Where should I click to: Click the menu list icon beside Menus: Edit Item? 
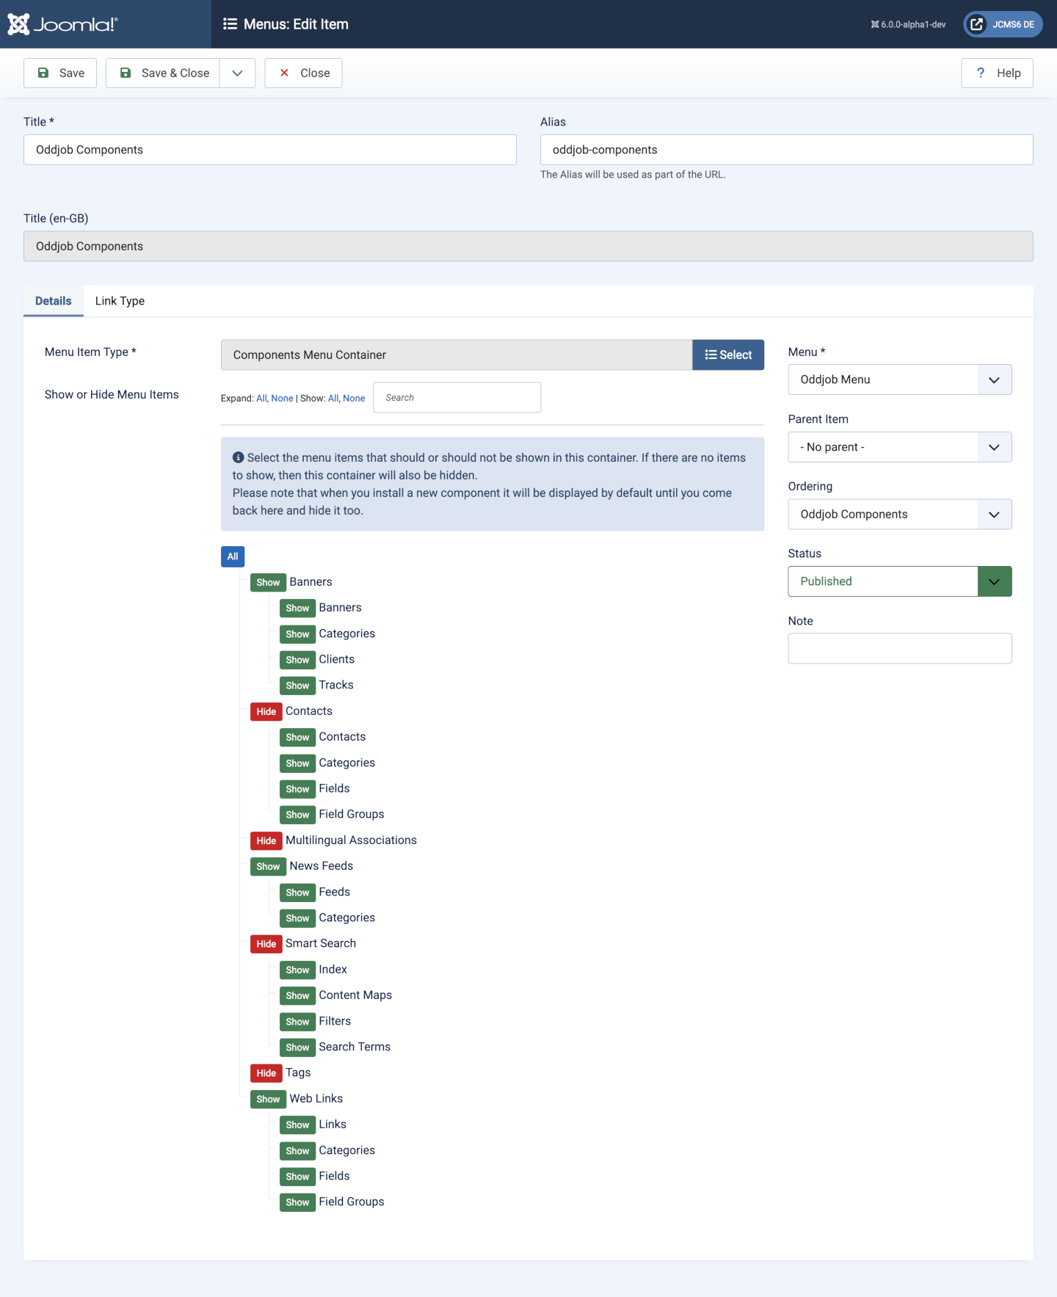tap(230, 24)
